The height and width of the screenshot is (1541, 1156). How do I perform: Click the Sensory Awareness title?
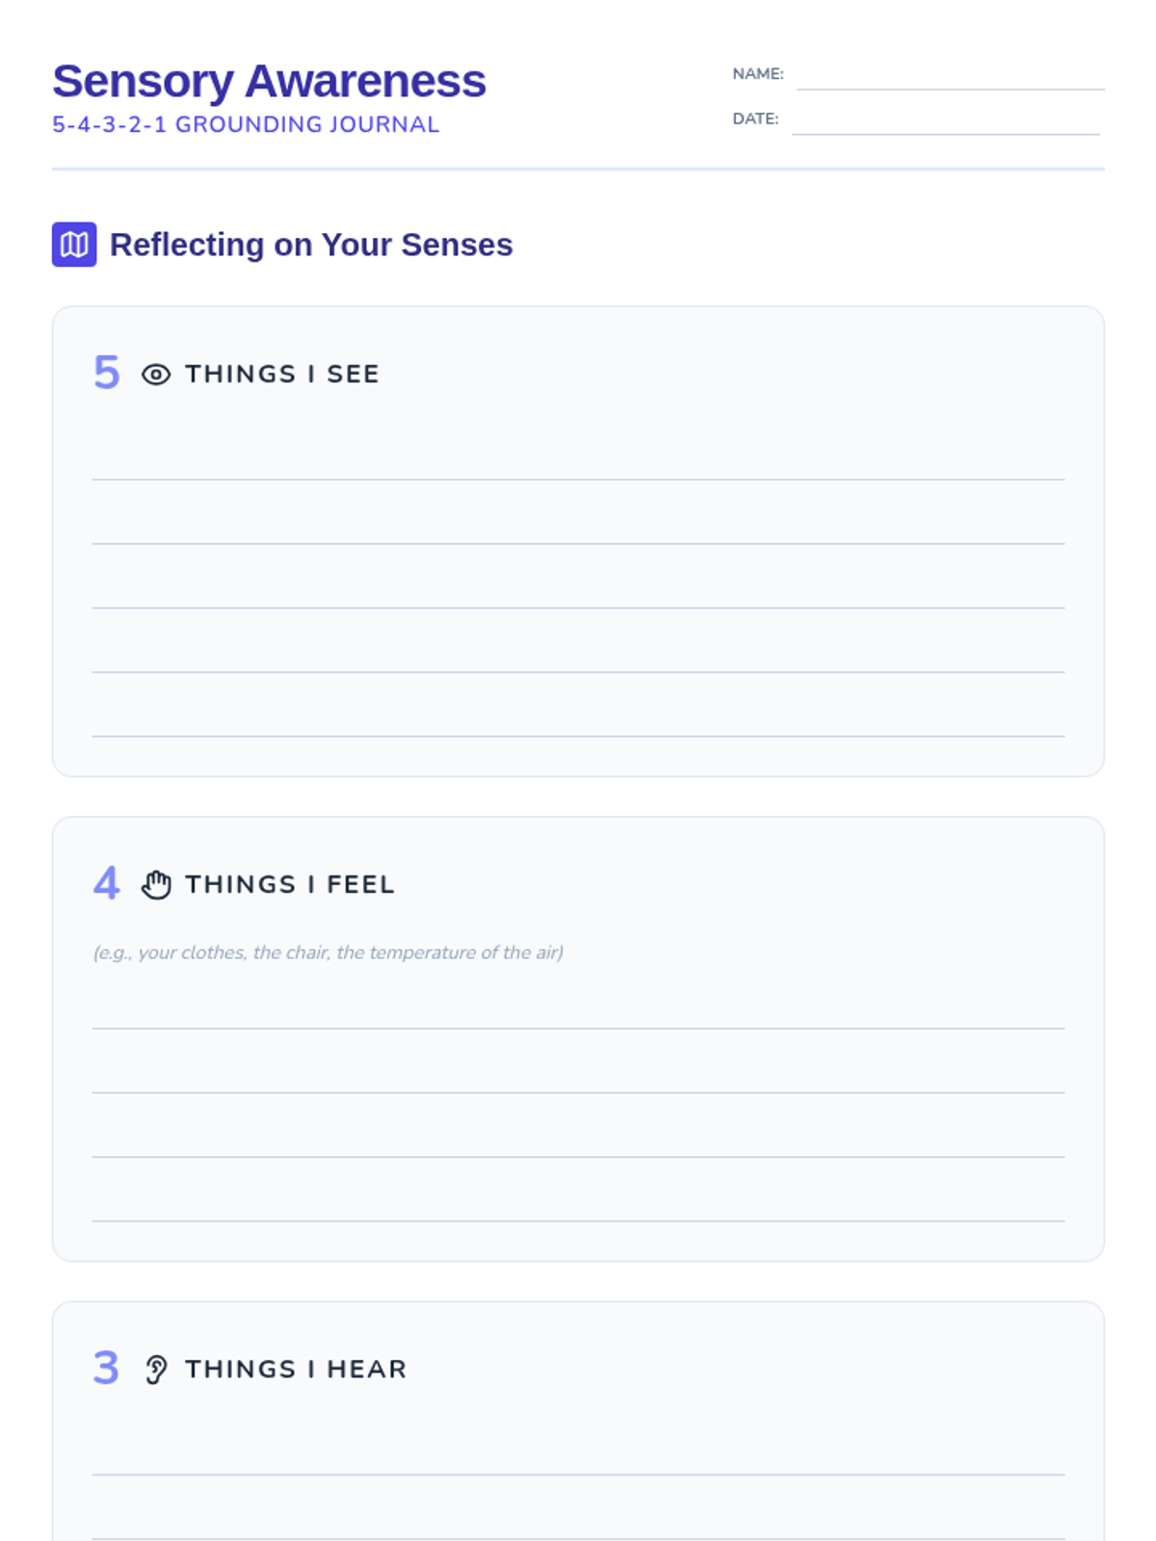tap(269, 81)
